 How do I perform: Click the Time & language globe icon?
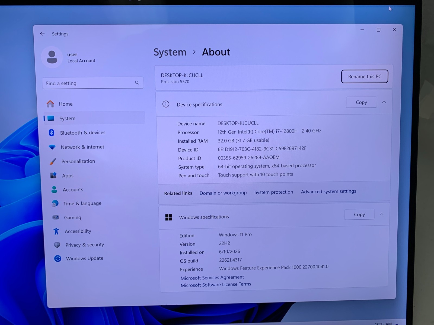pos(55,203)
